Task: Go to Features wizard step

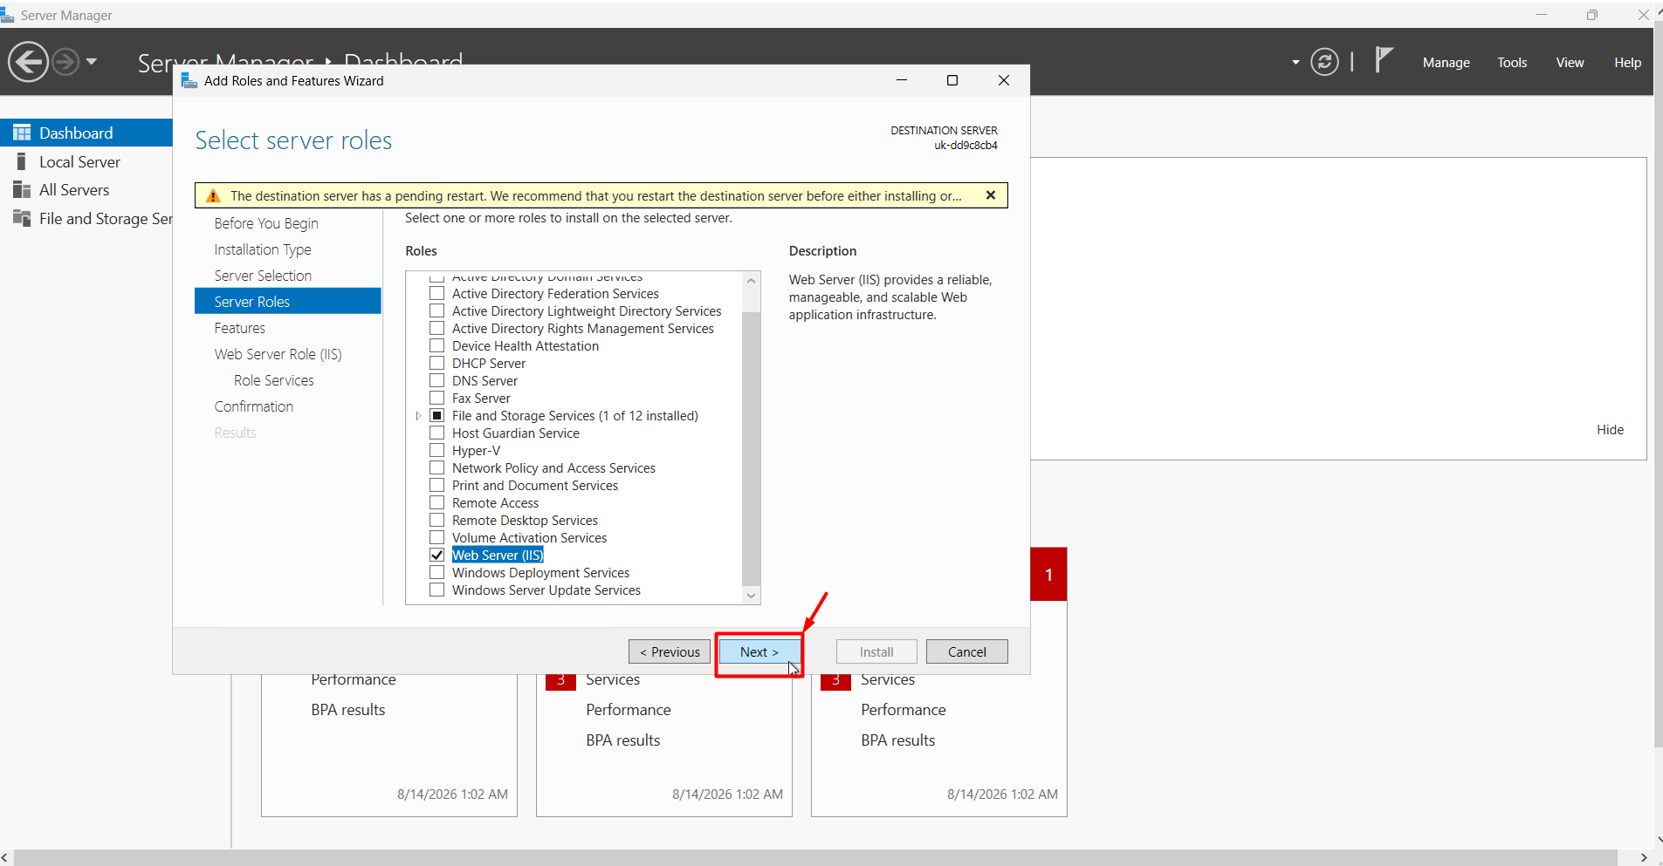Action: (240, 328)
